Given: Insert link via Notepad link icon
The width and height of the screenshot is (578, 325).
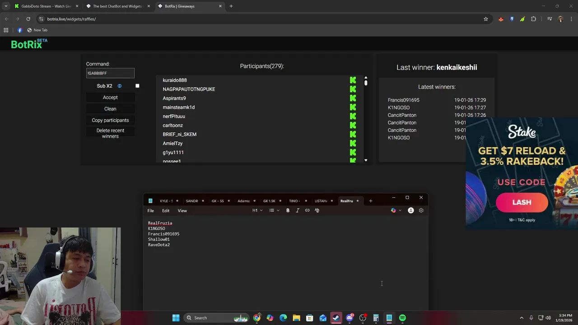Looking at the screenshot, I should (307, 210).
